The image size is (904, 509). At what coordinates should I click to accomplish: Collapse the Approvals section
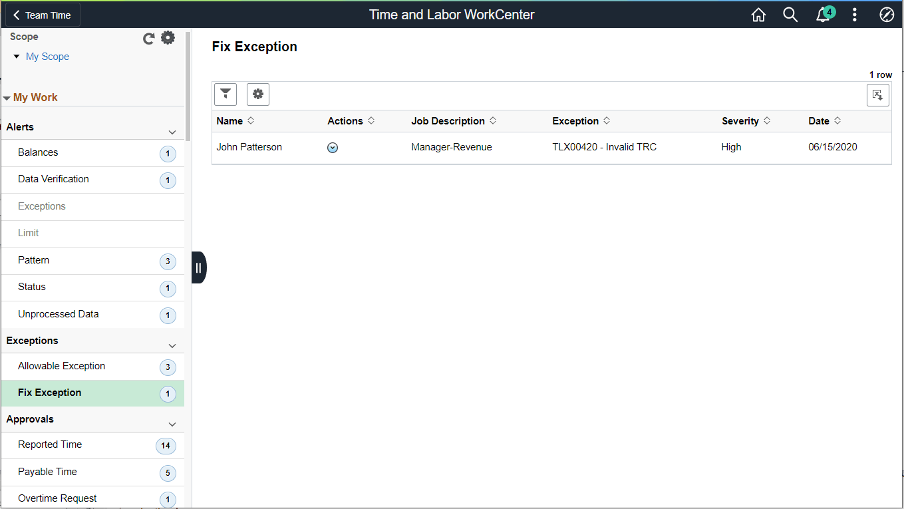[172, 424]
